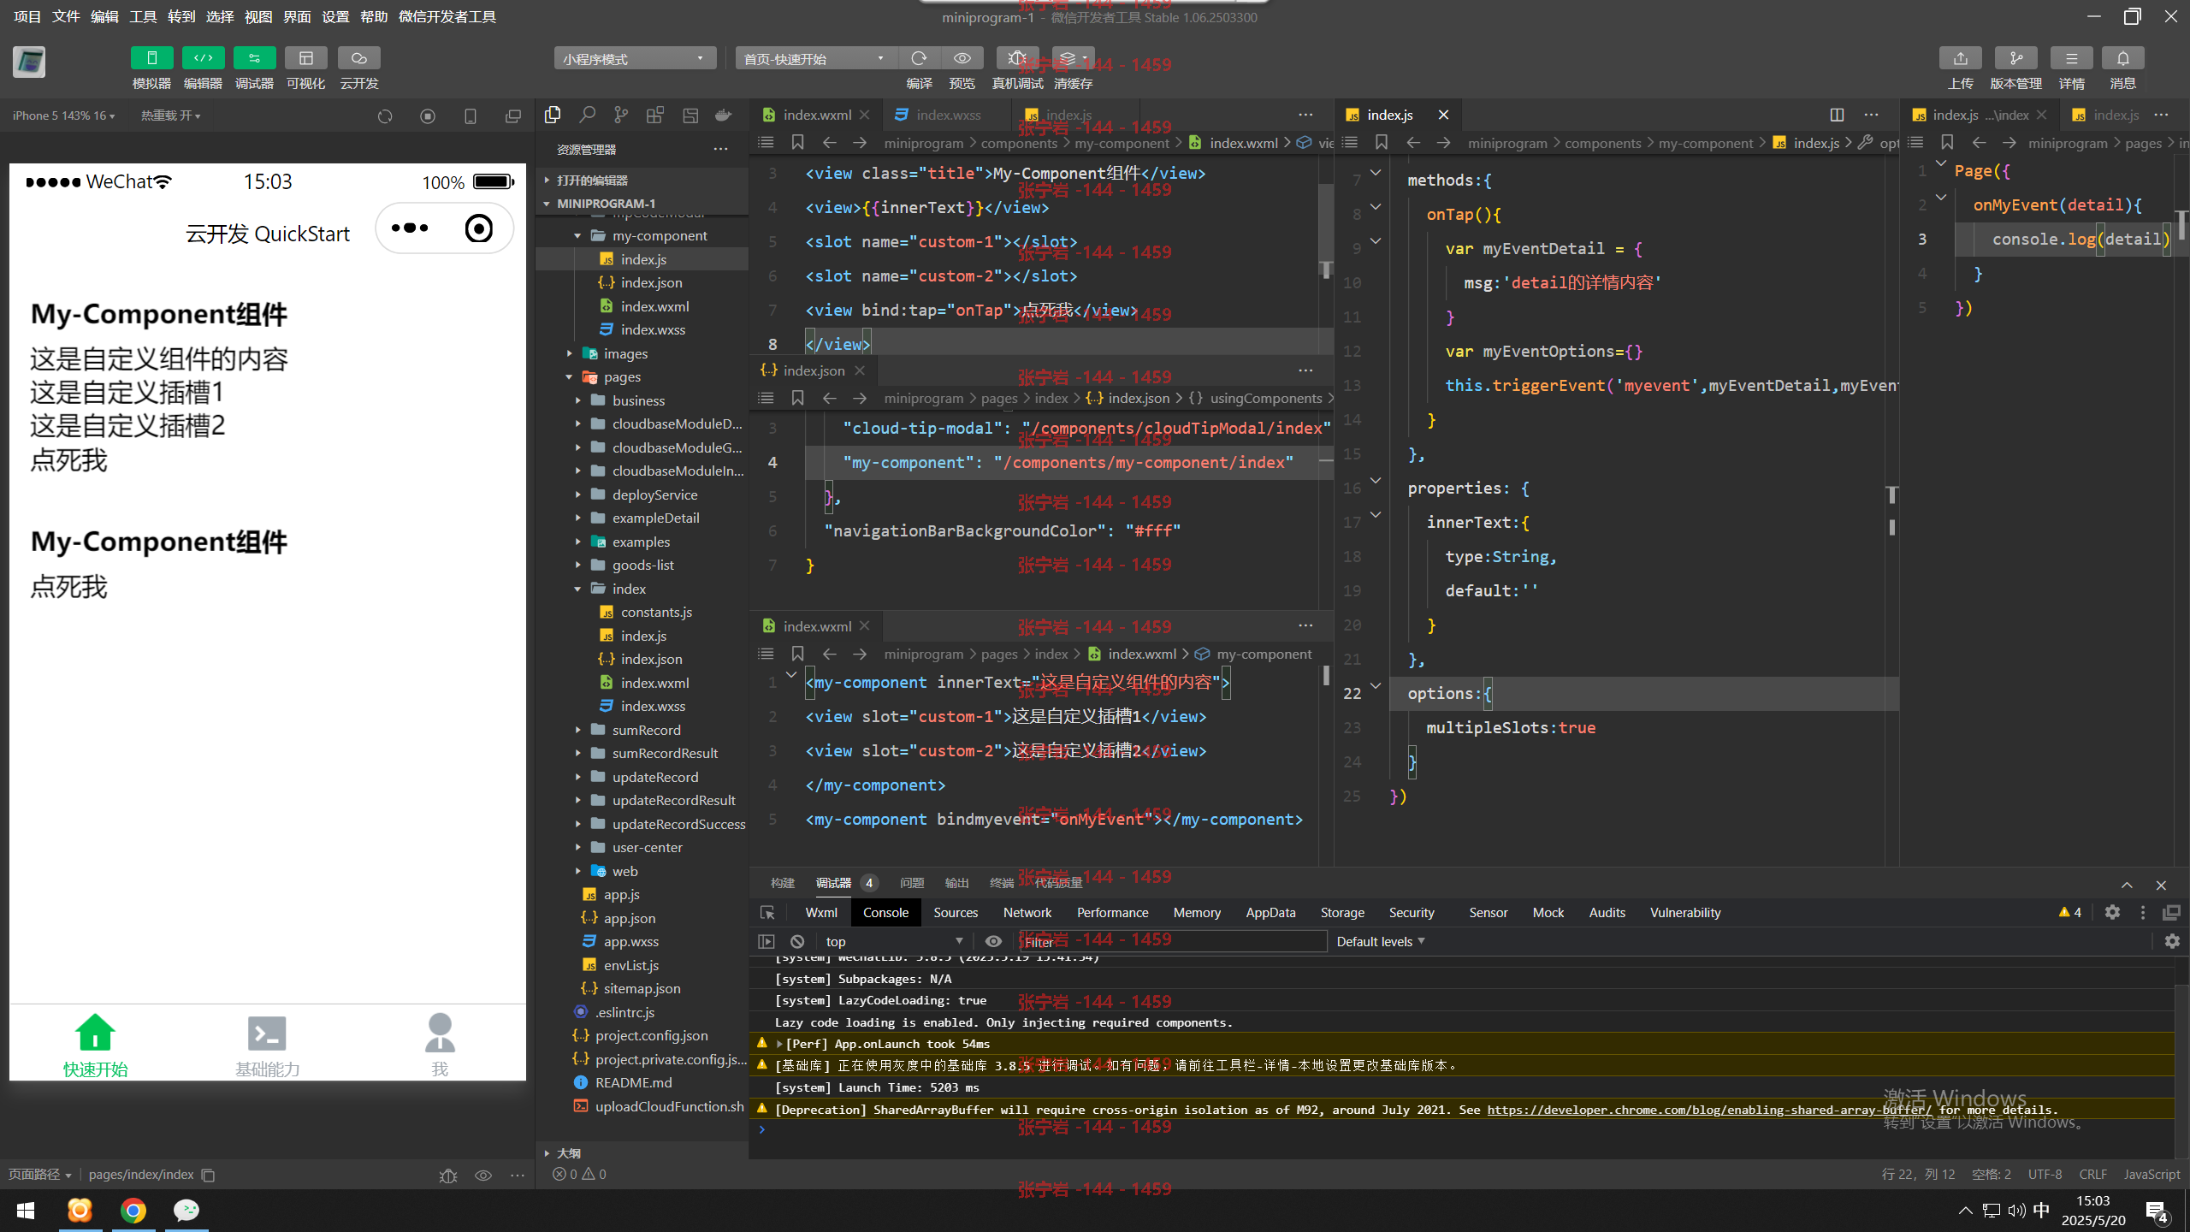Toggle the debugger (调试器) panel button
This screenshot has height=1232, width=2190.
coord(254,58)
